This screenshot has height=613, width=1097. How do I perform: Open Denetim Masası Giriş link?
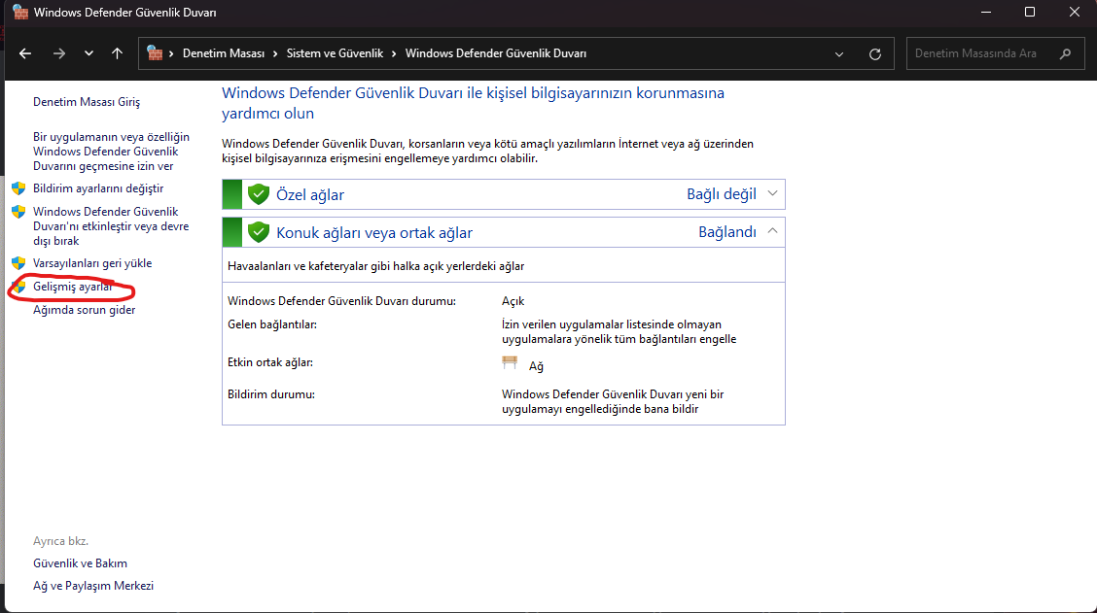pos(87,102)
